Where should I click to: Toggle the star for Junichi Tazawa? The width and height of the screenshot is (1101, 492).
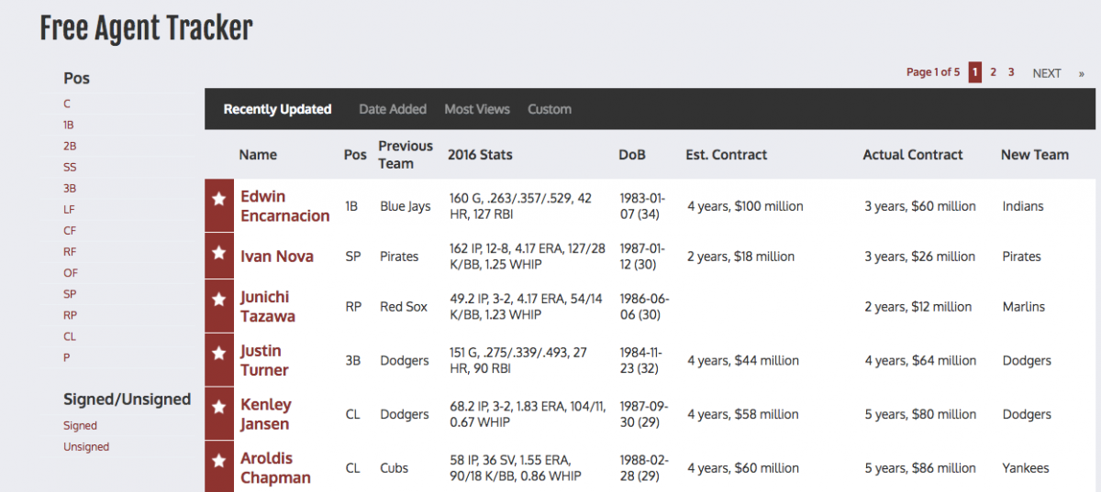(218, 299)
